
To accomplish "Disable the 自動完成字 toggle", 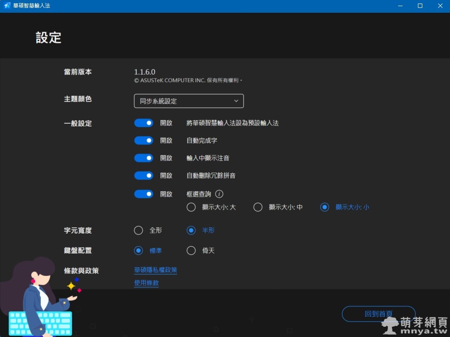I will point(144,140).
